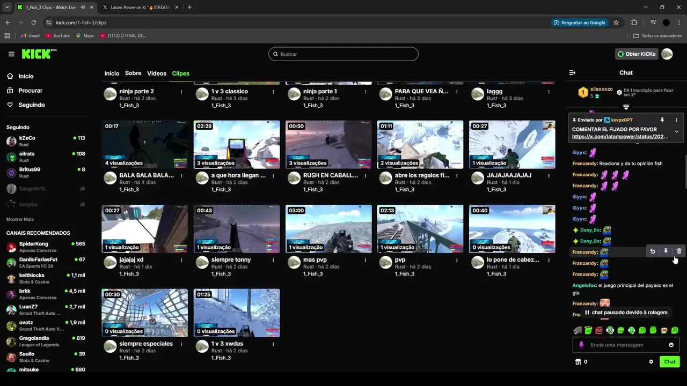Unpin the pinned message via pin icon

pos(662,120)
